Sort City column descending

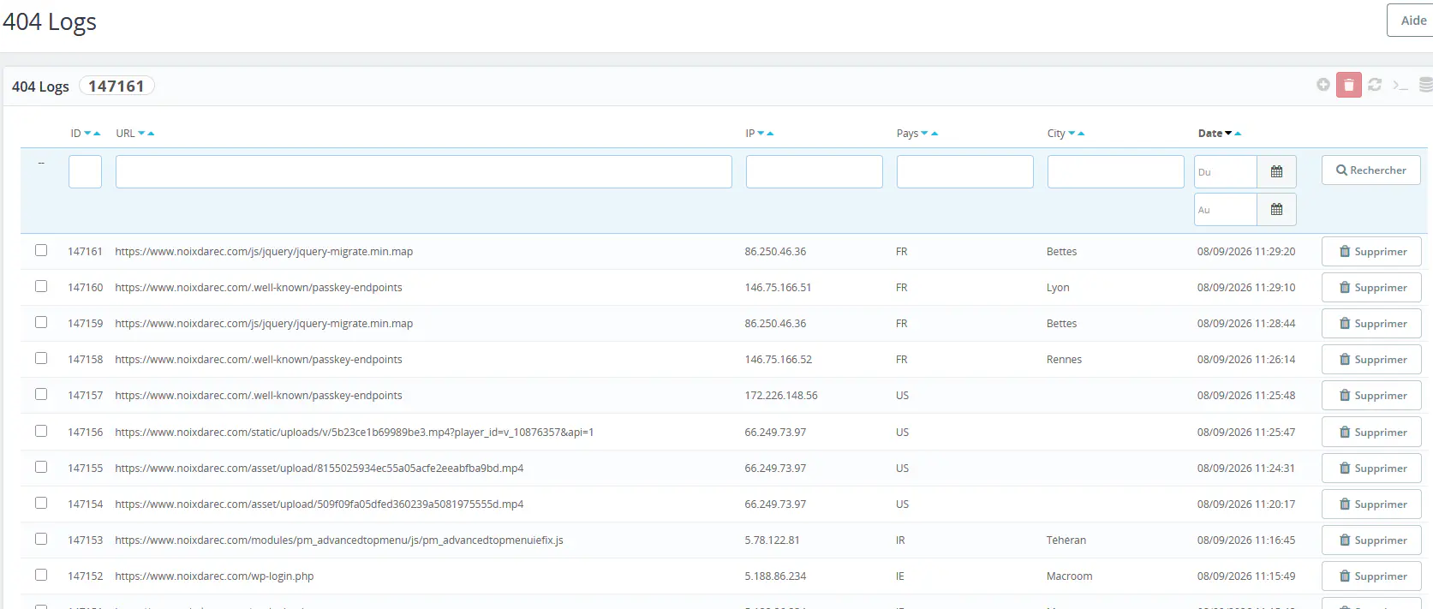coord(1072,134)
